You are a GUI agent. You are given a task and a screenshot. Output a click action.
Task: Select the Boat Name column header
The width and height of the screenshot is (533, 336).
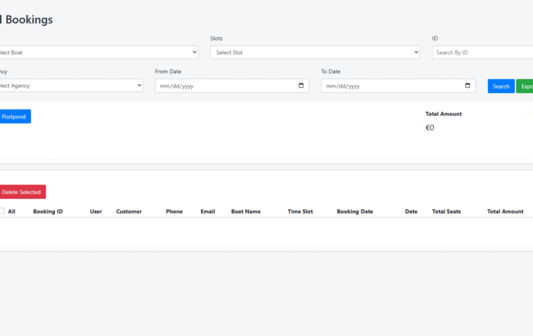pos(246,211)
